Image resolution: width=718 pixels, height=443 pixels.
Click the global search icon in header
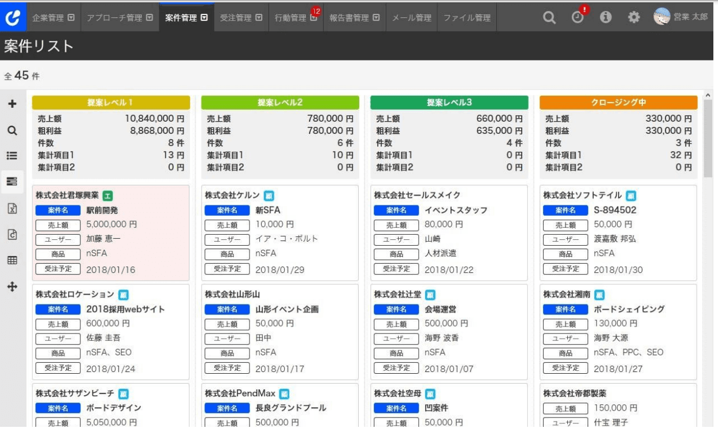[x=550, y=17]
